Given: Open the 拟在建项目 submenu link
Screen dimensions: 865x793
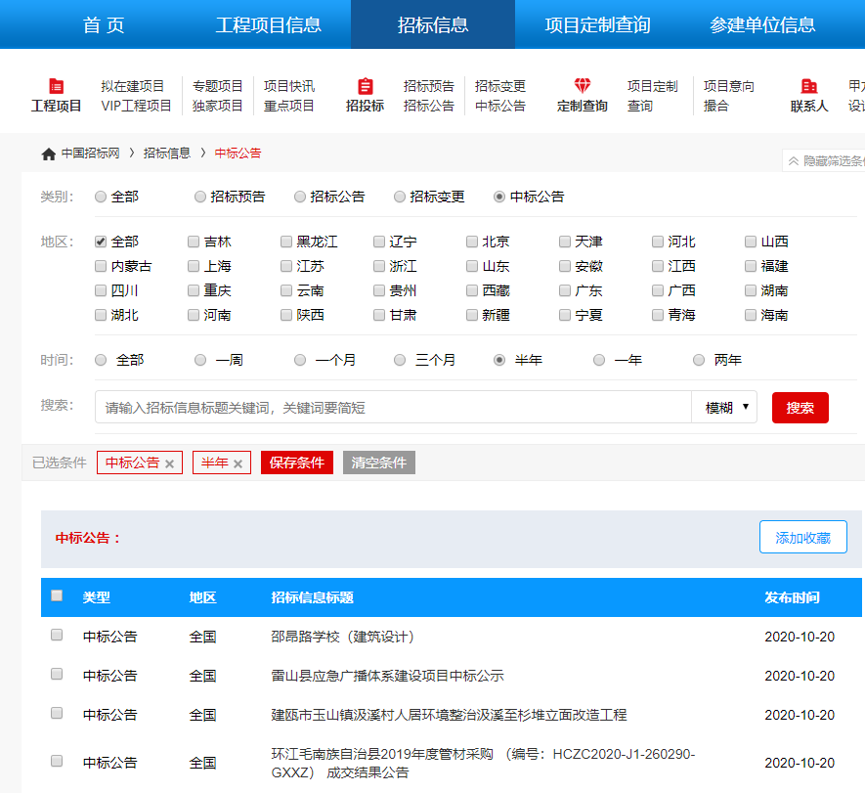Looking at the screenshot, I should pos(132,86).
